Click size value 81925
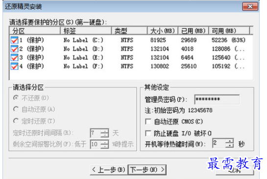The width and height of the screenshot is (267, 179). [x=158, y=40]
